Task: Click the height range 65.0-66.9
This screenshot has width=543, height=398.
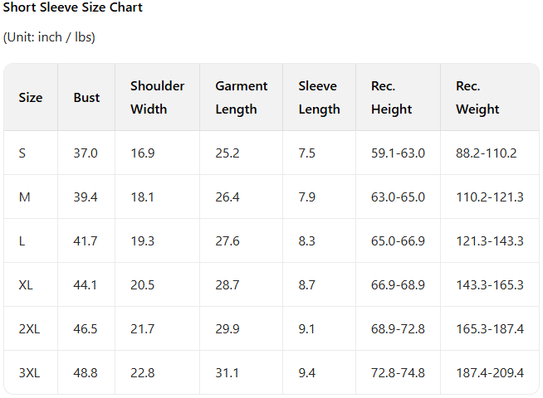Action: pyautogui.click(x=398, y=241)
